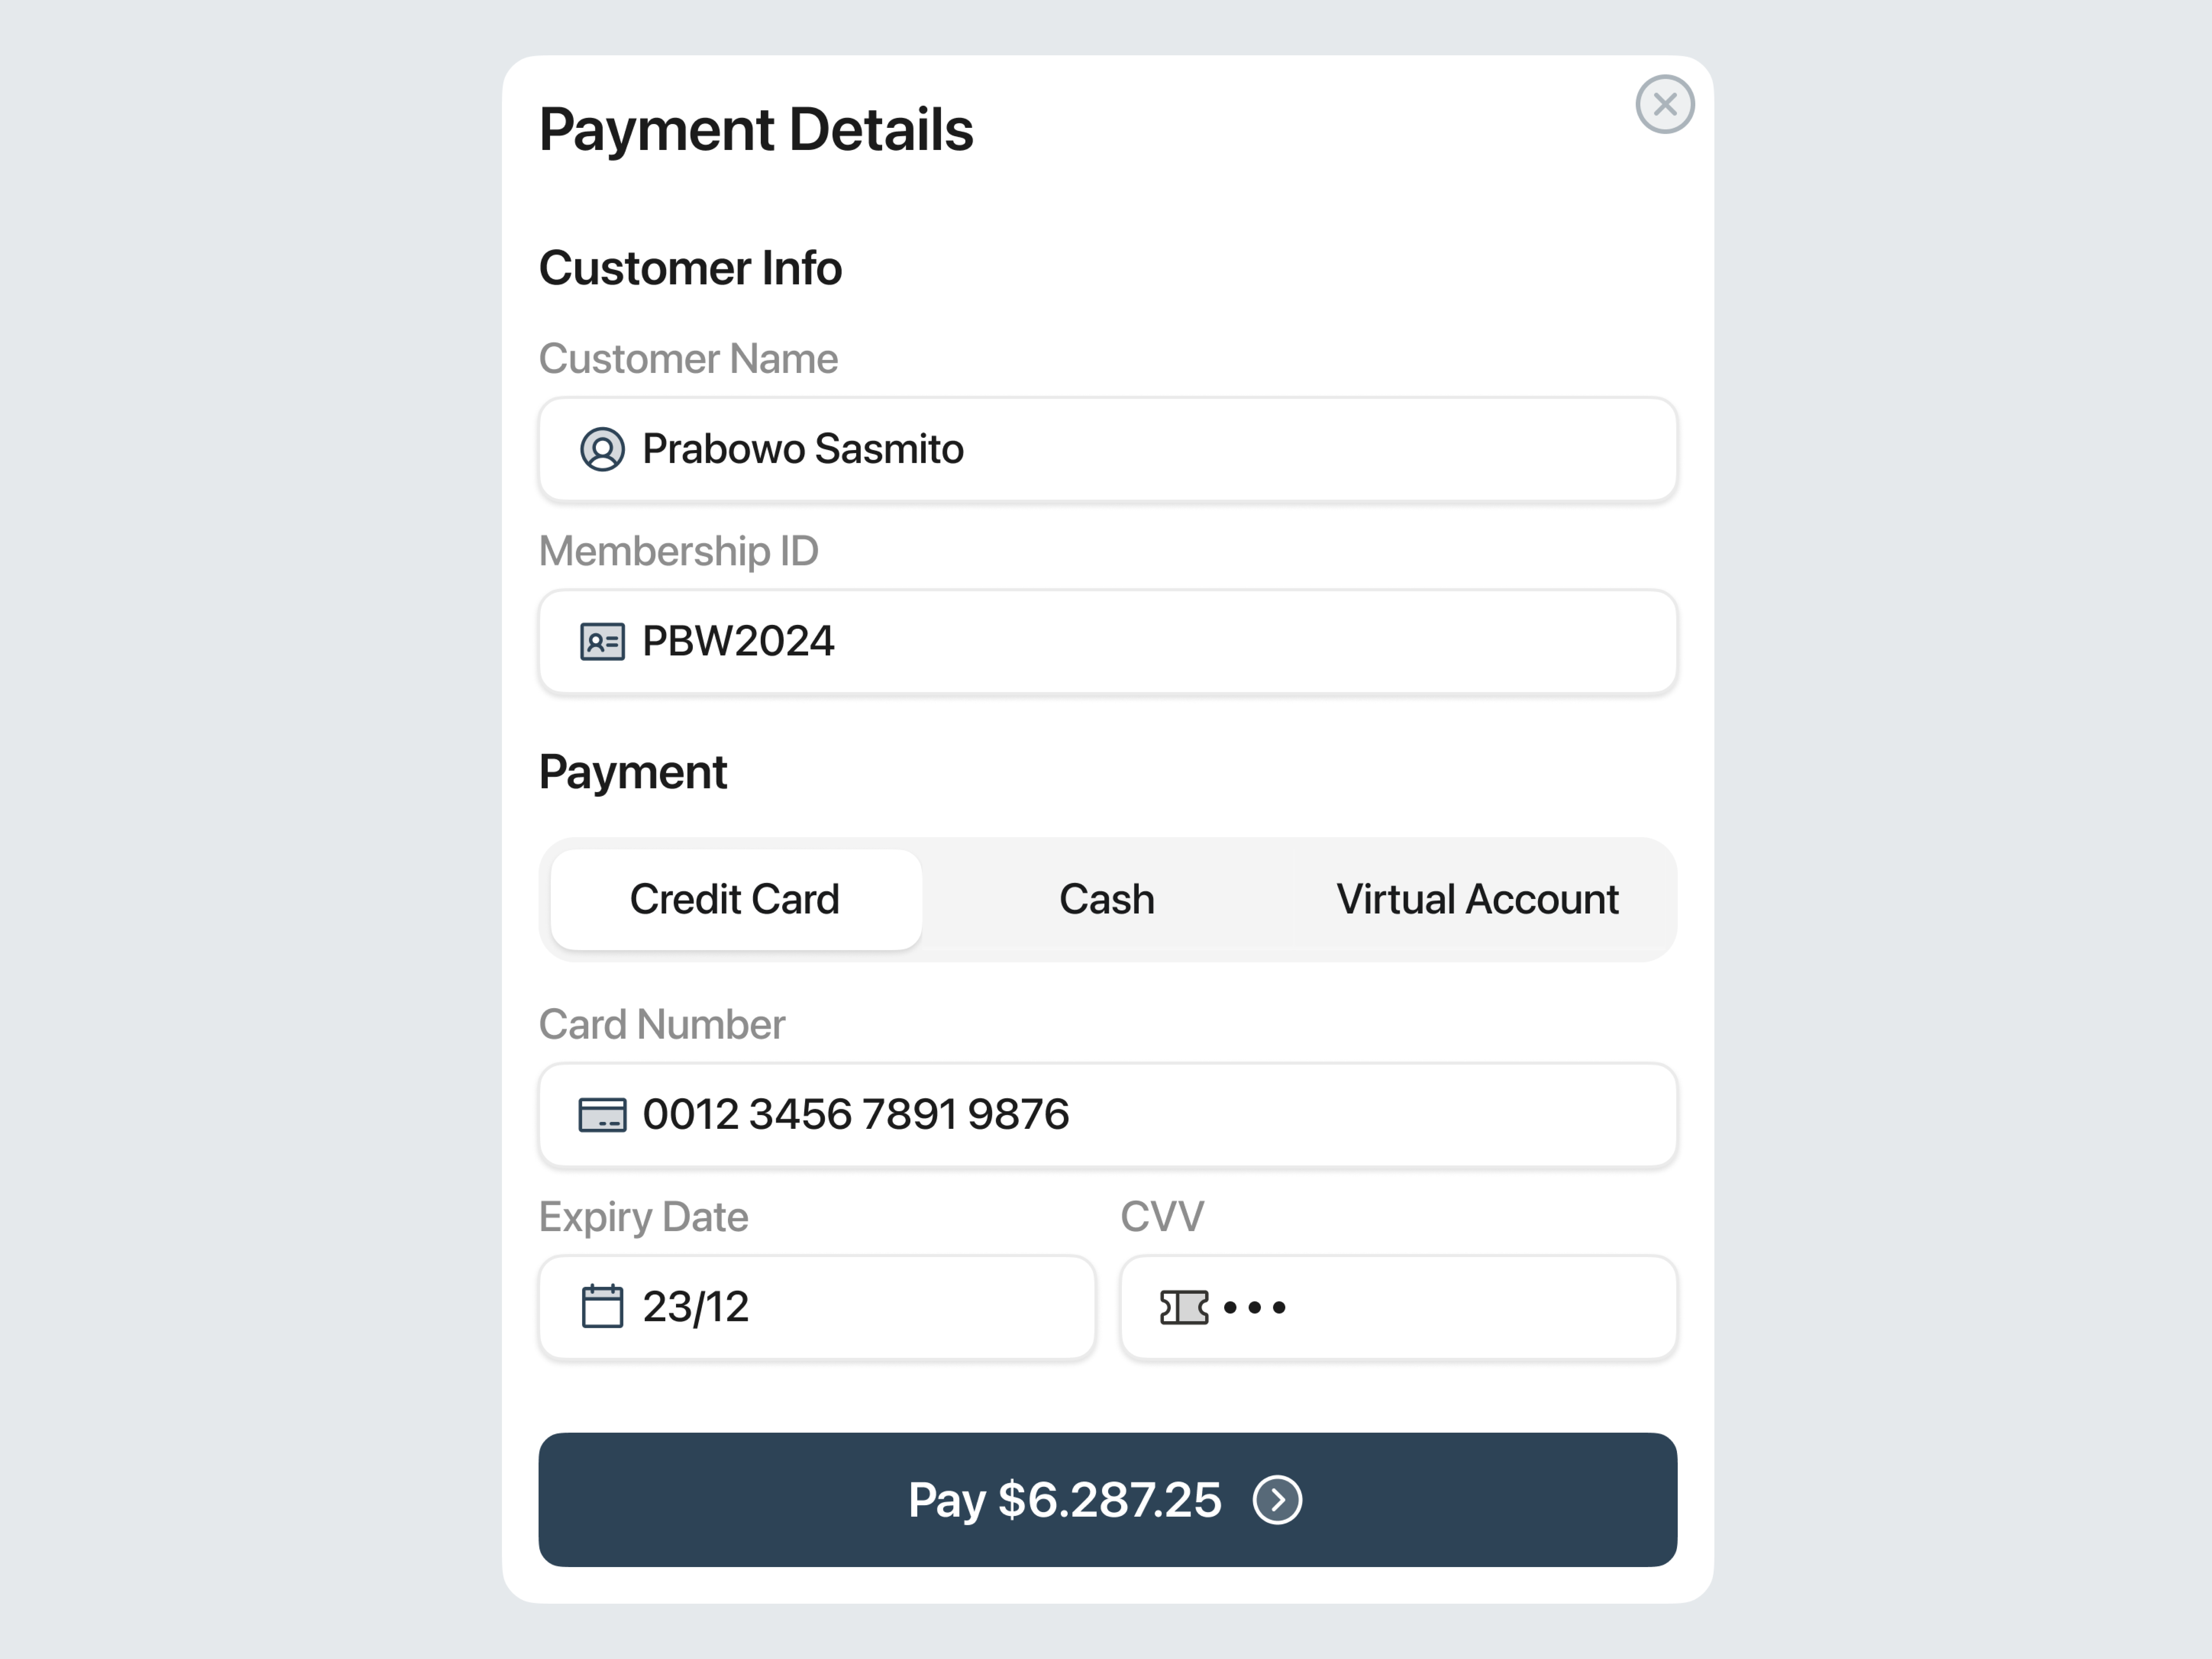The image size is (2212, 1659).
Task: Click the masked dots in the CVV field
Action: (1255, 1307)
